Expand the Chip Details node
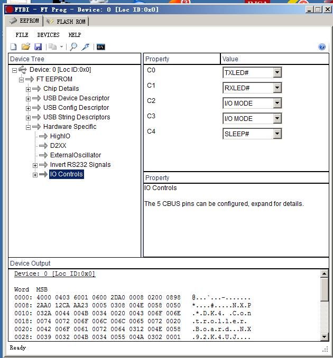This screenshot has height=358, width=333. coord(28,89)
